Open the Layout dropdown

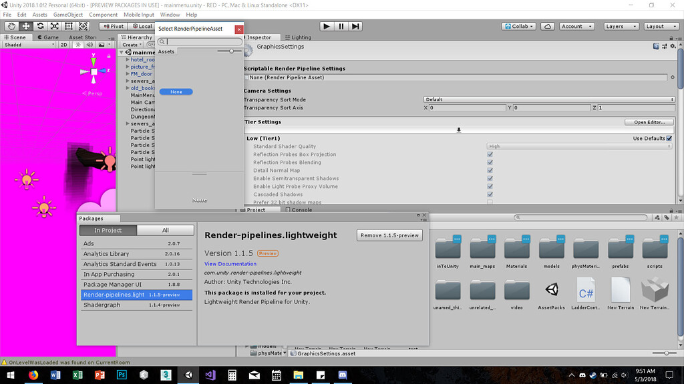tap(661, 26)
